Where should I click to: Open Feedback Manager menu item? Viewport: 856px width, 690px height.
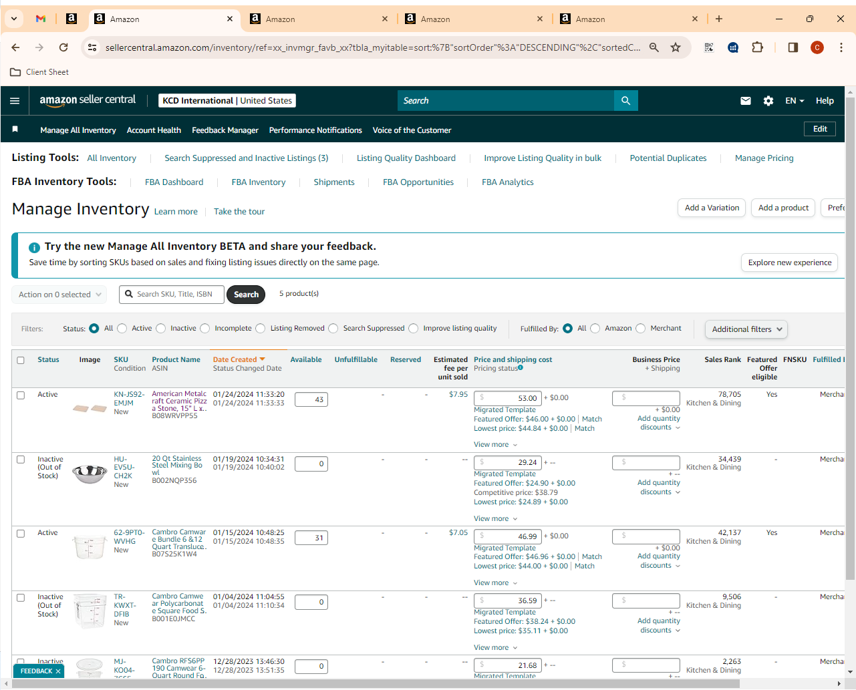(x=225, y=130)
